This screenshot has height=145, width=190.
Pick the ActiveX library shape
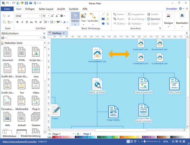22,119
